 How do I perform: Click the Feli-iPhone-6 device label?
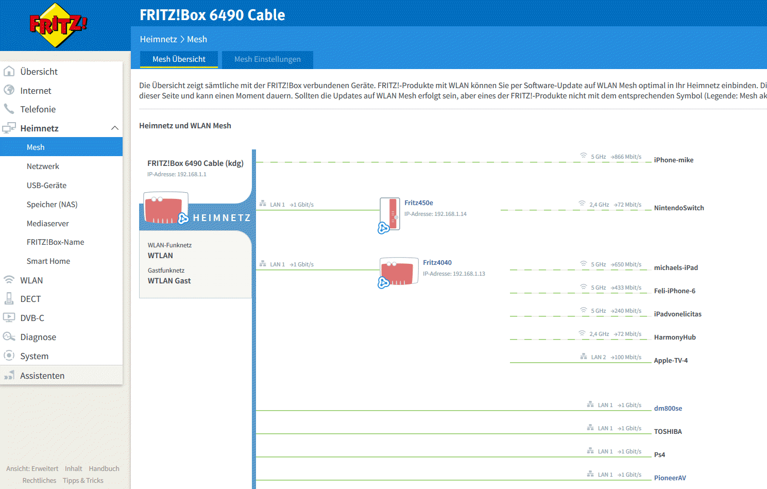click(675, 291)
